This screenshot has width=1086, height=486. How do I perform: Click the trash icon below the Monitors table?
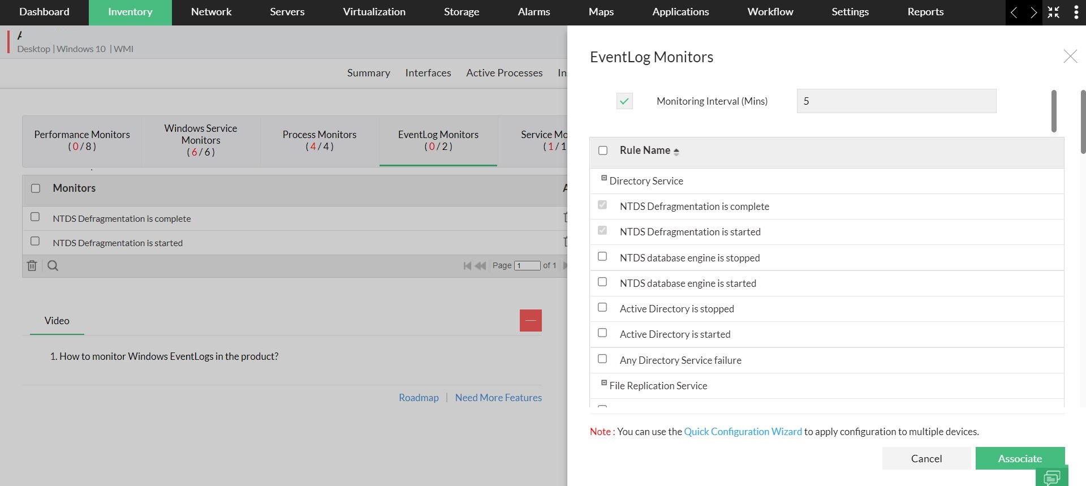click(32, 265)
